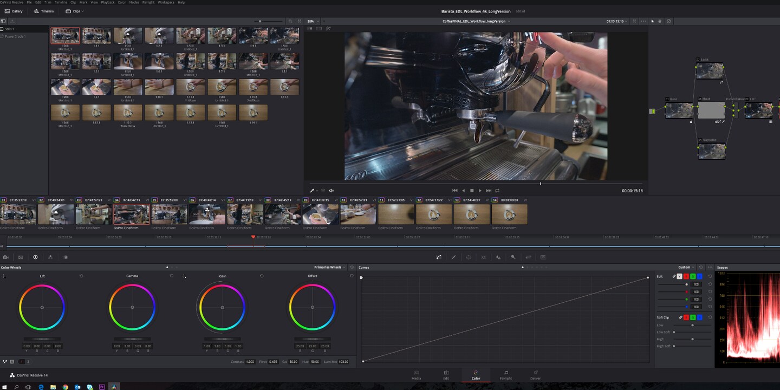The height and width of the screenshot is (390, 780).
Task: Toggle the Timeline panel button
Action: pyautogui.click(x=43, y=11)
